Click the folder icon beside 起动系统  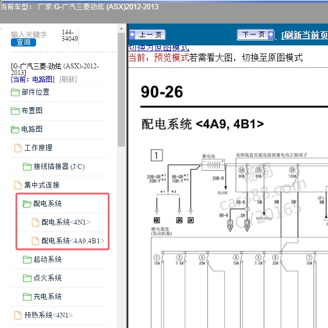pyautogui.click(x=27, y=260)
